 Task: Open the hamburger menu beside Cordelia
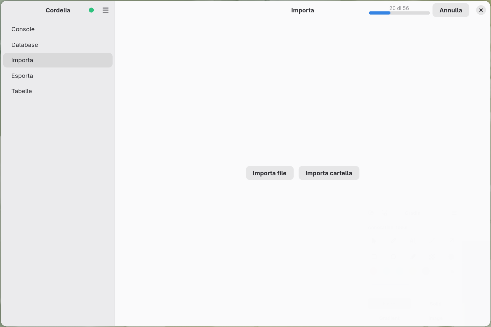click(105, 10)
